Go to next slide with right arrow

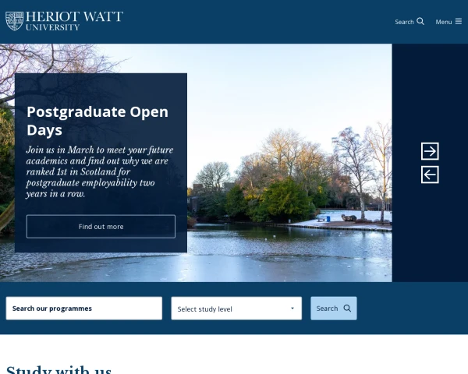(x=430, y=151)
